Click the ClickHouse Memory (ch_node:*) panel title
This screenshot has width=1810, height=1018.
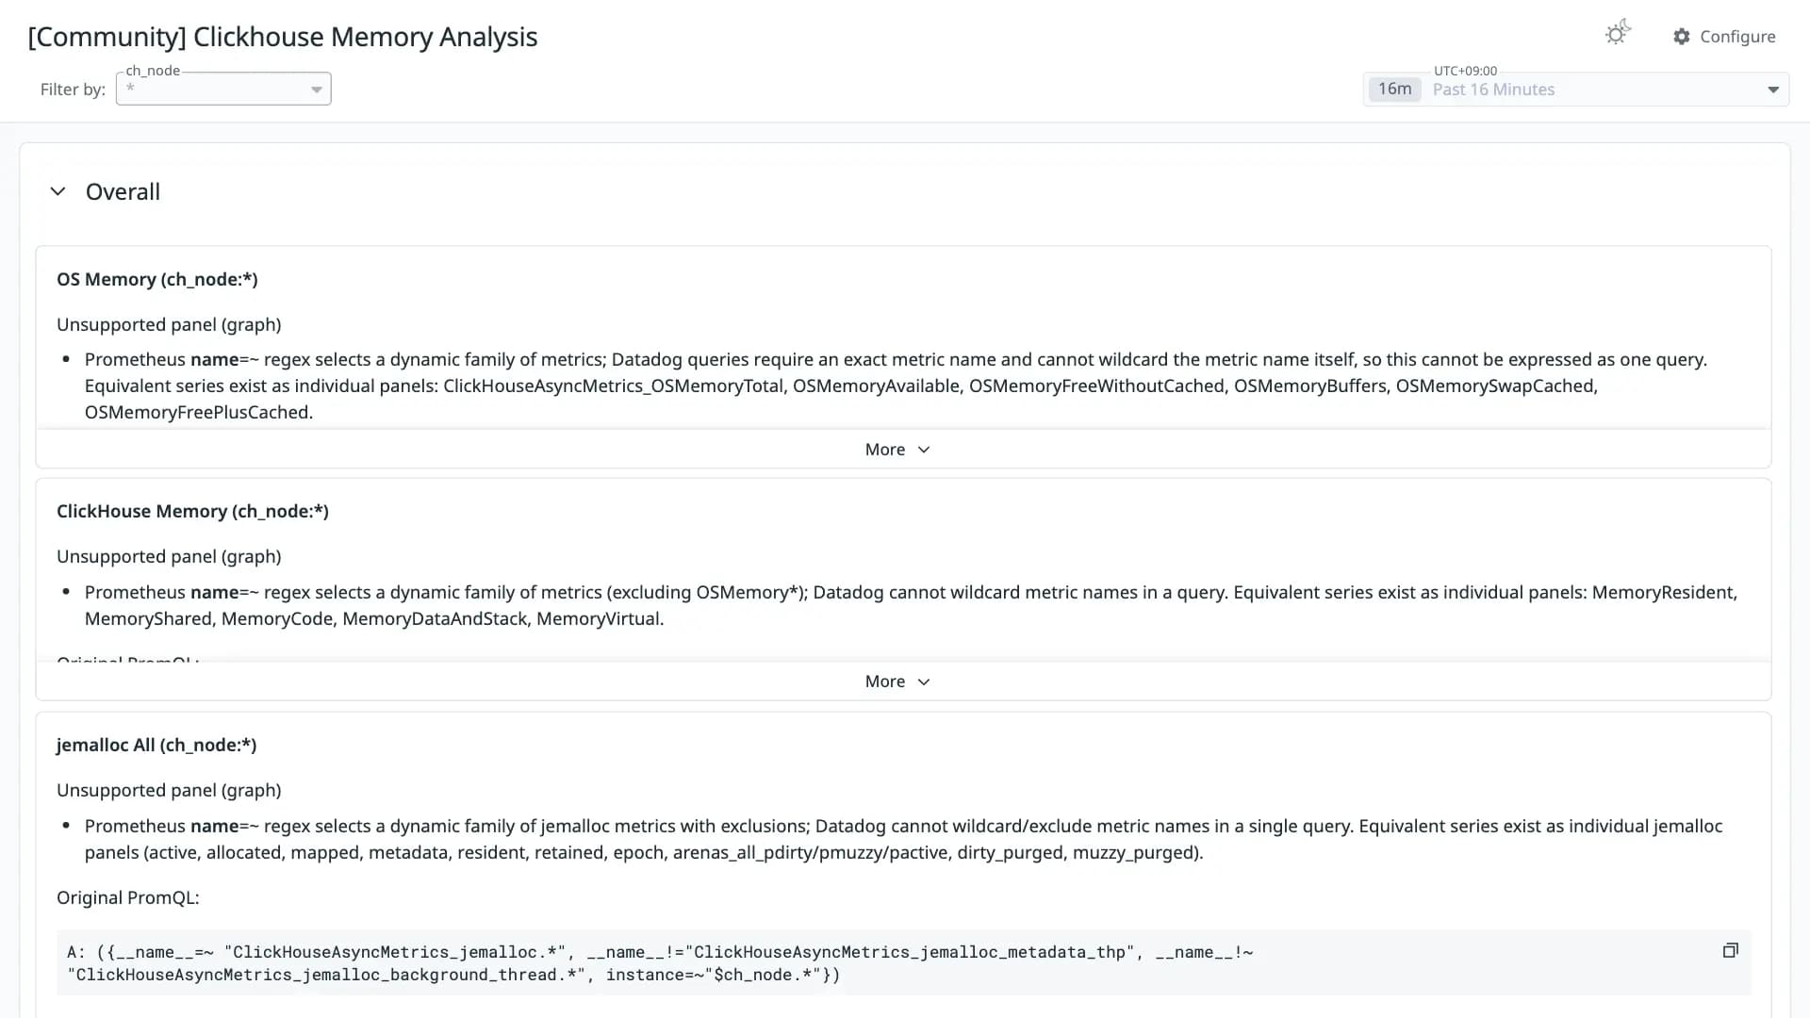(192, 511)
